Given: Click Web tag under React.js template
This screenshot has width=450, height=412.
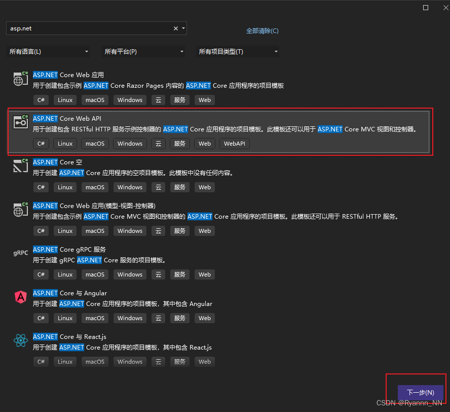Looking at the screenshot, I should click(205, 362).
